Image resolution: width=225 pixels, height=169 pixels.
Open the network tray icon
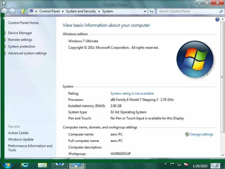tap(179, 164)
